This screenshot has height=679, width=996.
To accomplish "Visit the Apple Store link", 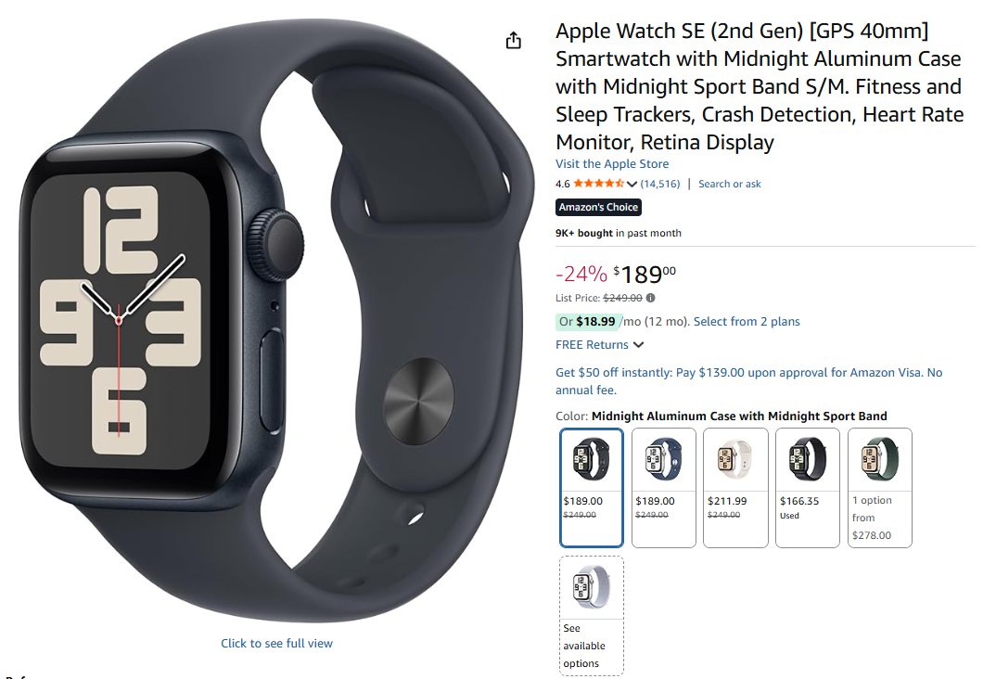I will tap(612, 163).
